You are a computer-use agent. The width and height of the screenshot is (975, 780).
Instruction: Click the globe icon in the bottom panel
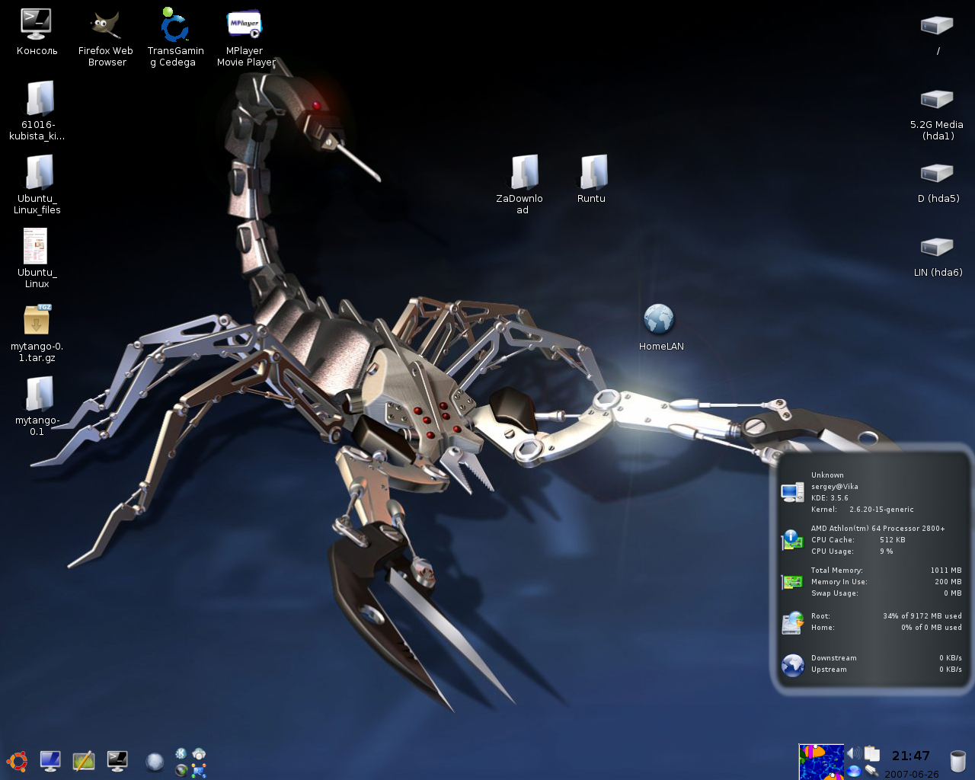155,762
